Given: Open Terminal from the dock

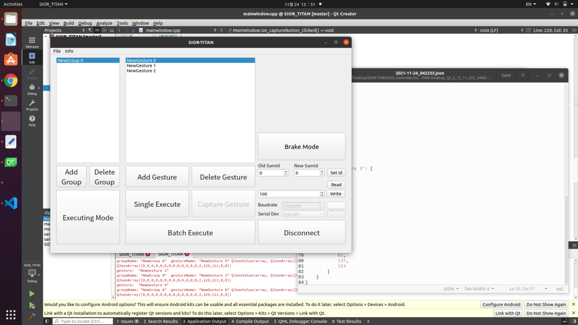Looking at the screenshot, I should tap(11, 100).
